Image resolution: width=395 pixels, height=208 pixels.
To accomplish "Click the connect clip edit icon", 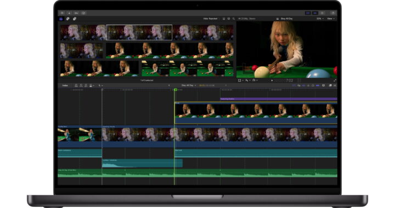I will click(76, 85).
